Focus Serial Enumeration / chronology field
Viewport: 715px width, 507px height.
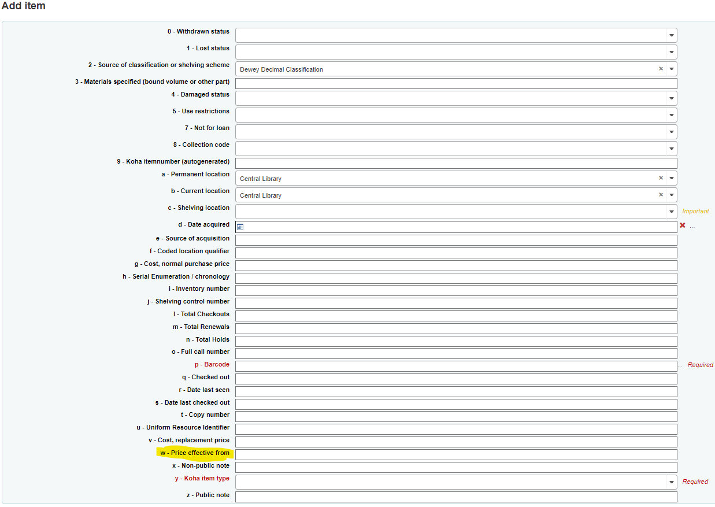click(x=456, y=278)
